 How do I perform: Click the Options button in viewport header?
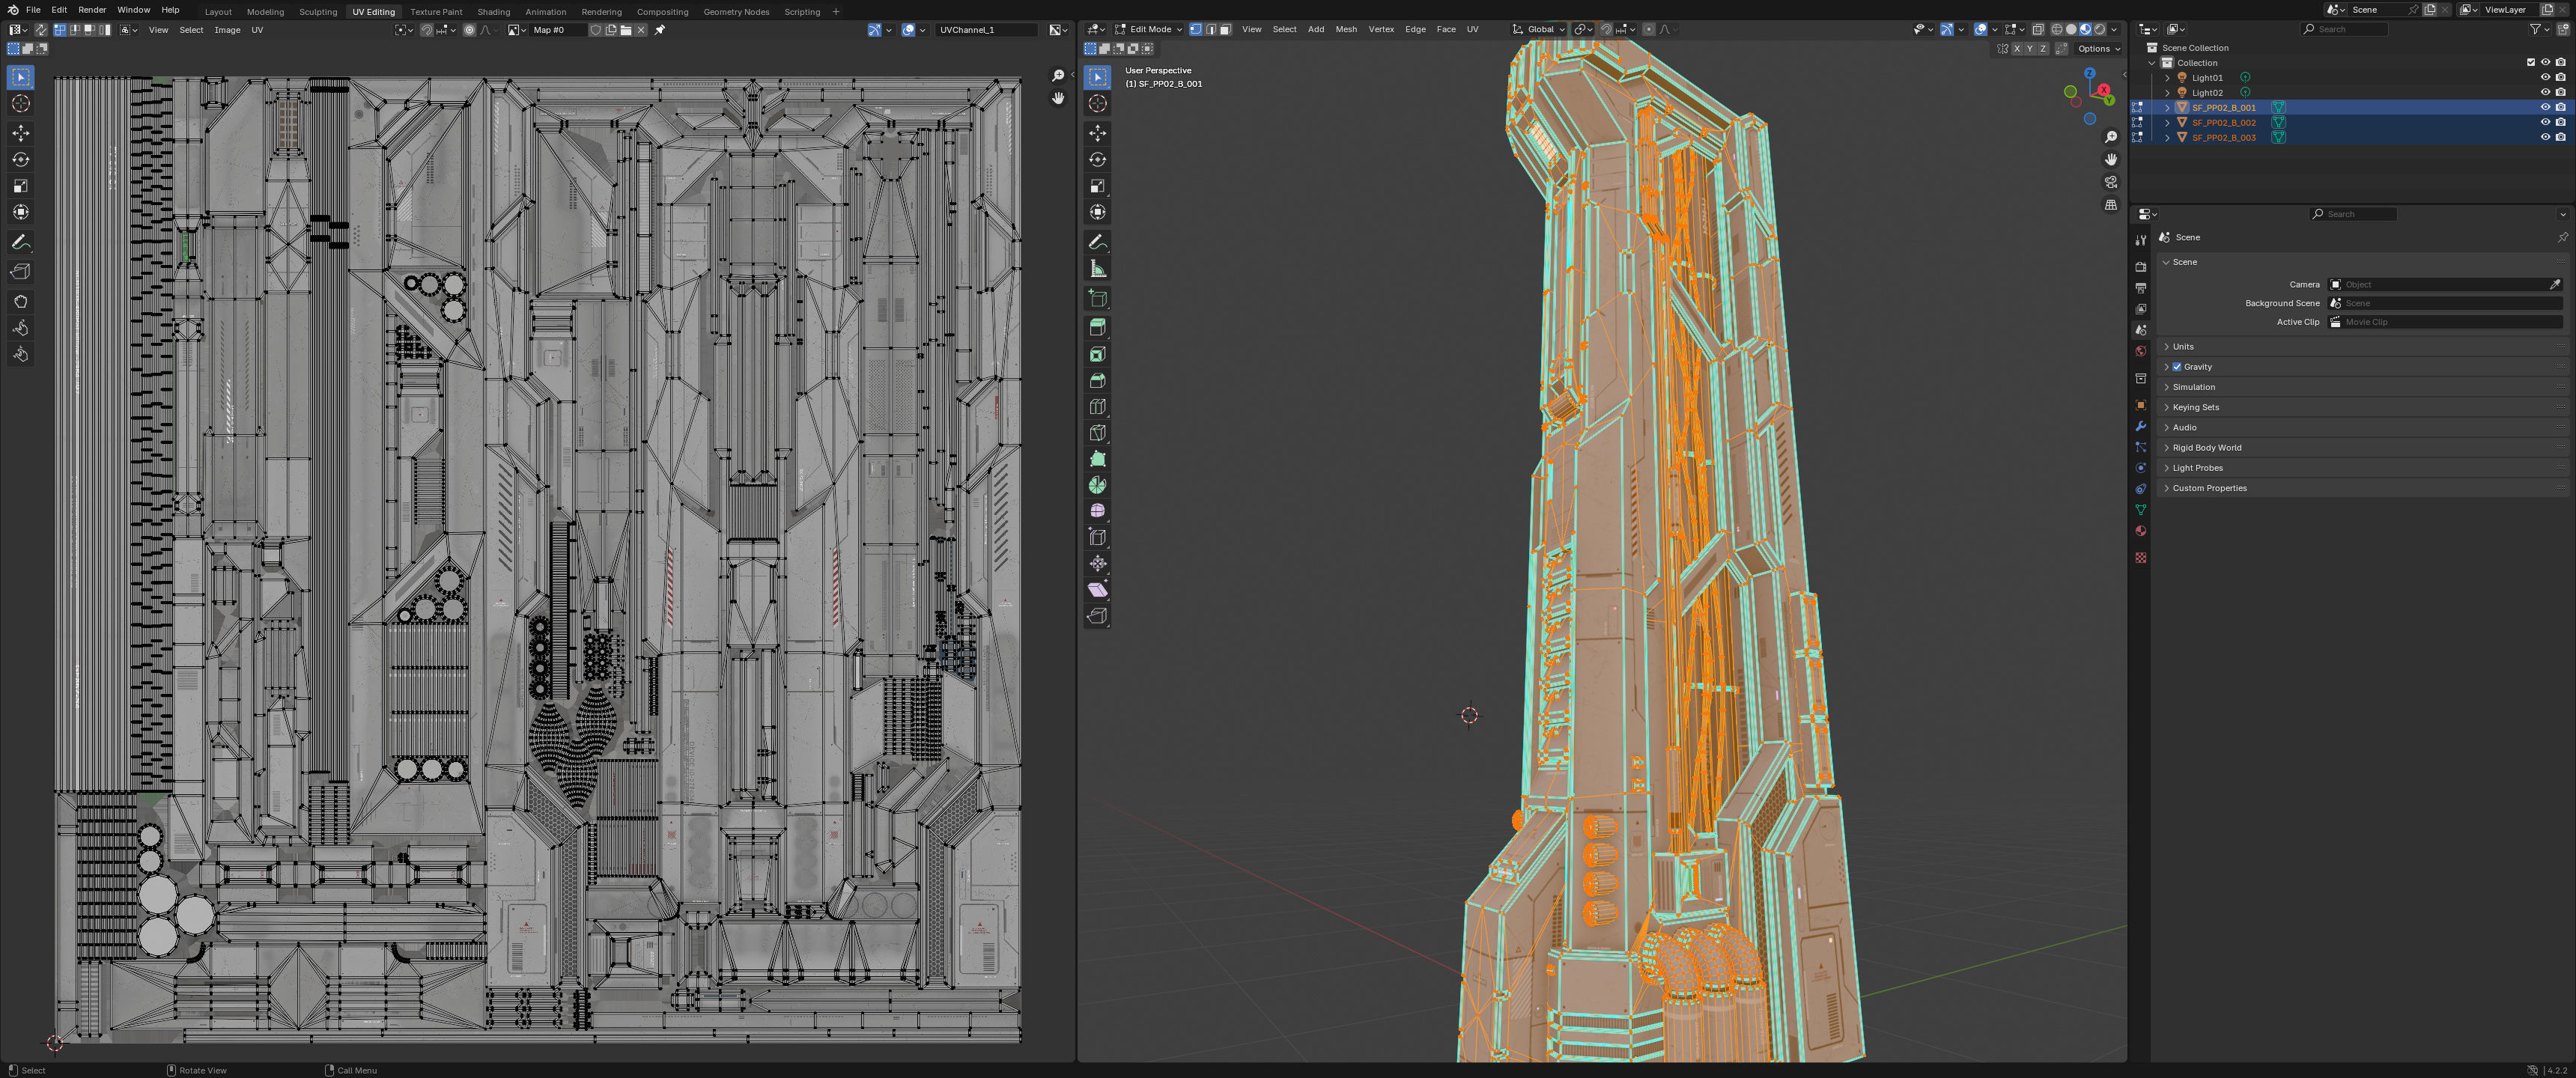point(2098,48)
